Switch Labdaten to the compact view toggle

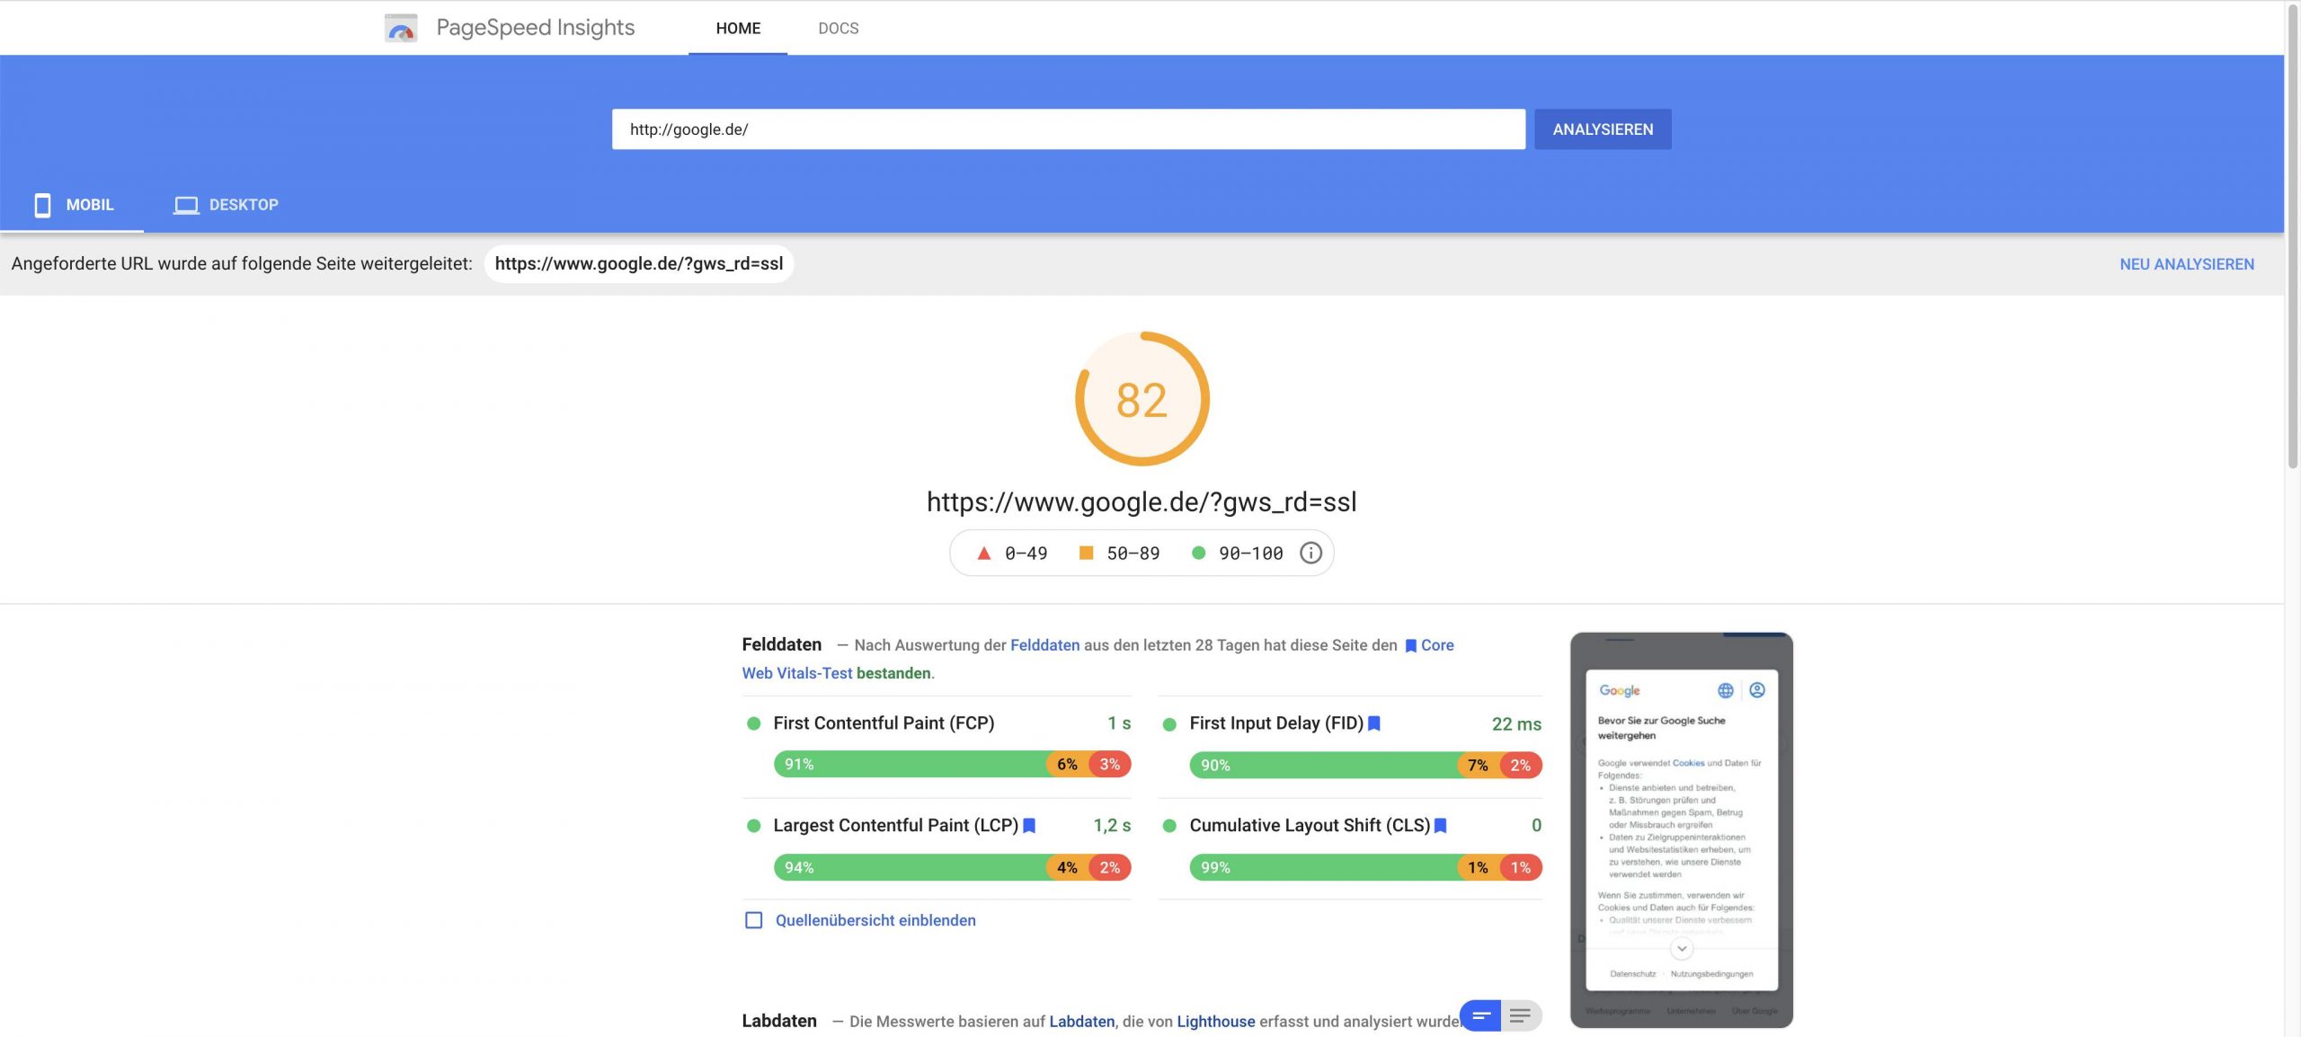(x=1481, y=1015)
